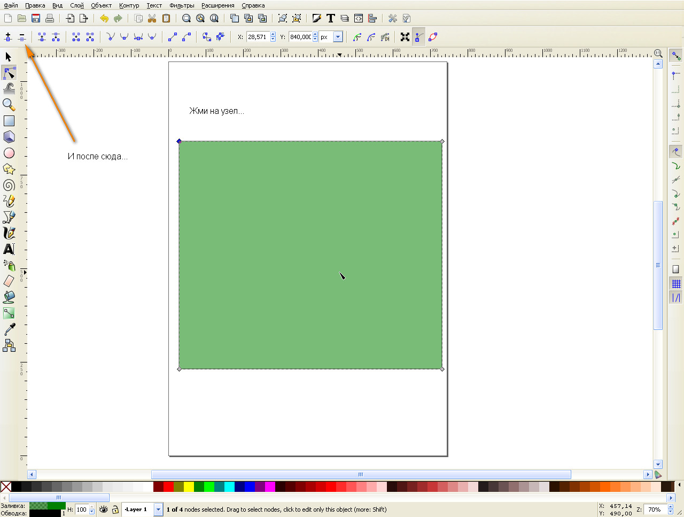Choose the Star polygon tool

(9, 169)
